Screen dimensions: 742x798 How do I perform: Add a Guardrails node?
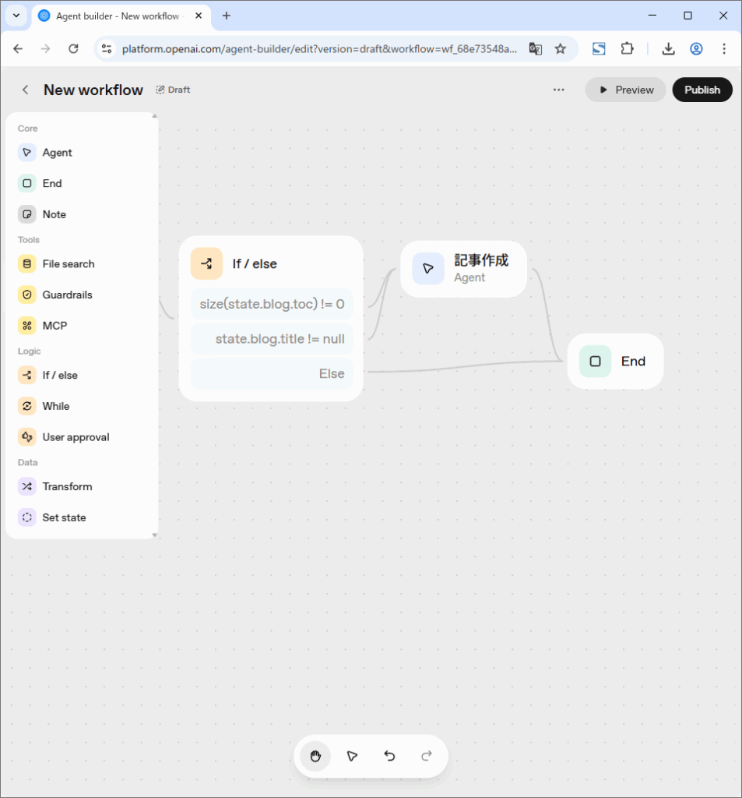(x=65, y=295)
